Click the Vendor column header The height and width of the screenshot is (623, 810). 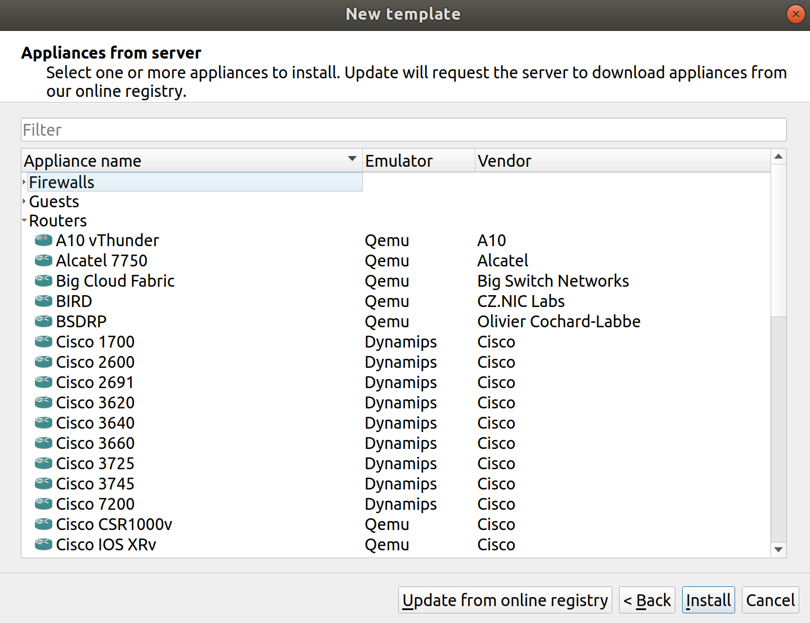[504, 161]
